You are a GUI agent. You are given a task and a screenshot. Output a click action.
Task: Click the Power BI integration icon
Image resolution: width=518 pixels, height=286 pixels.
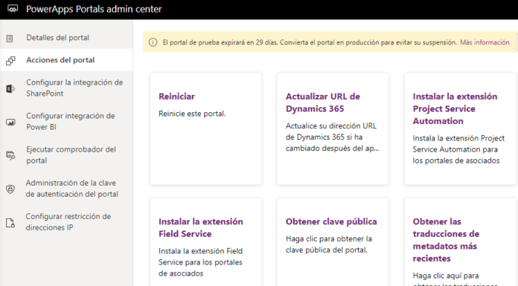click(10, 122)
